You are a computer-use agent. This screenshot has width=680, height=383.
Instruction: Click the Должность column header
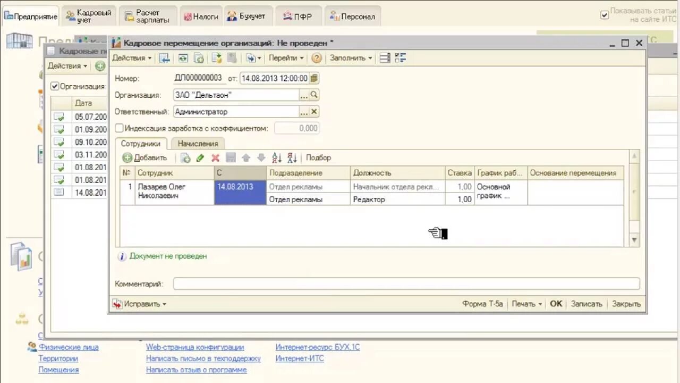pyautogui.click(x=397, y=173)
